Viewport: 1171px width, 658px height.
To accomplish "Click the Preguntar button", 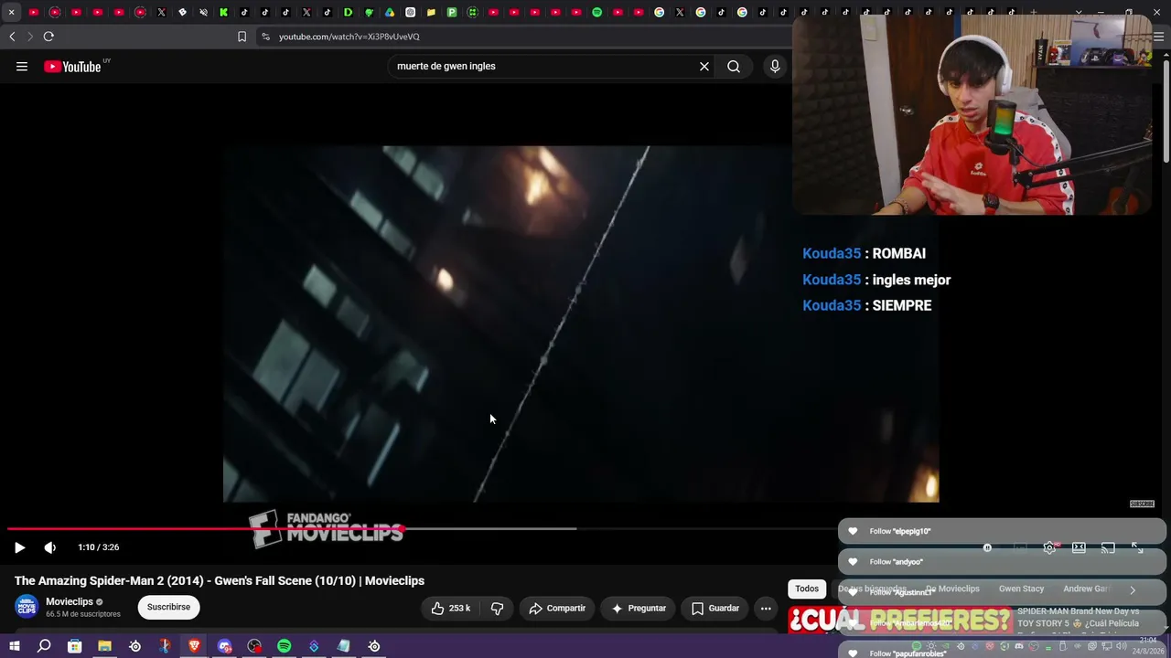I will (638, 608).
